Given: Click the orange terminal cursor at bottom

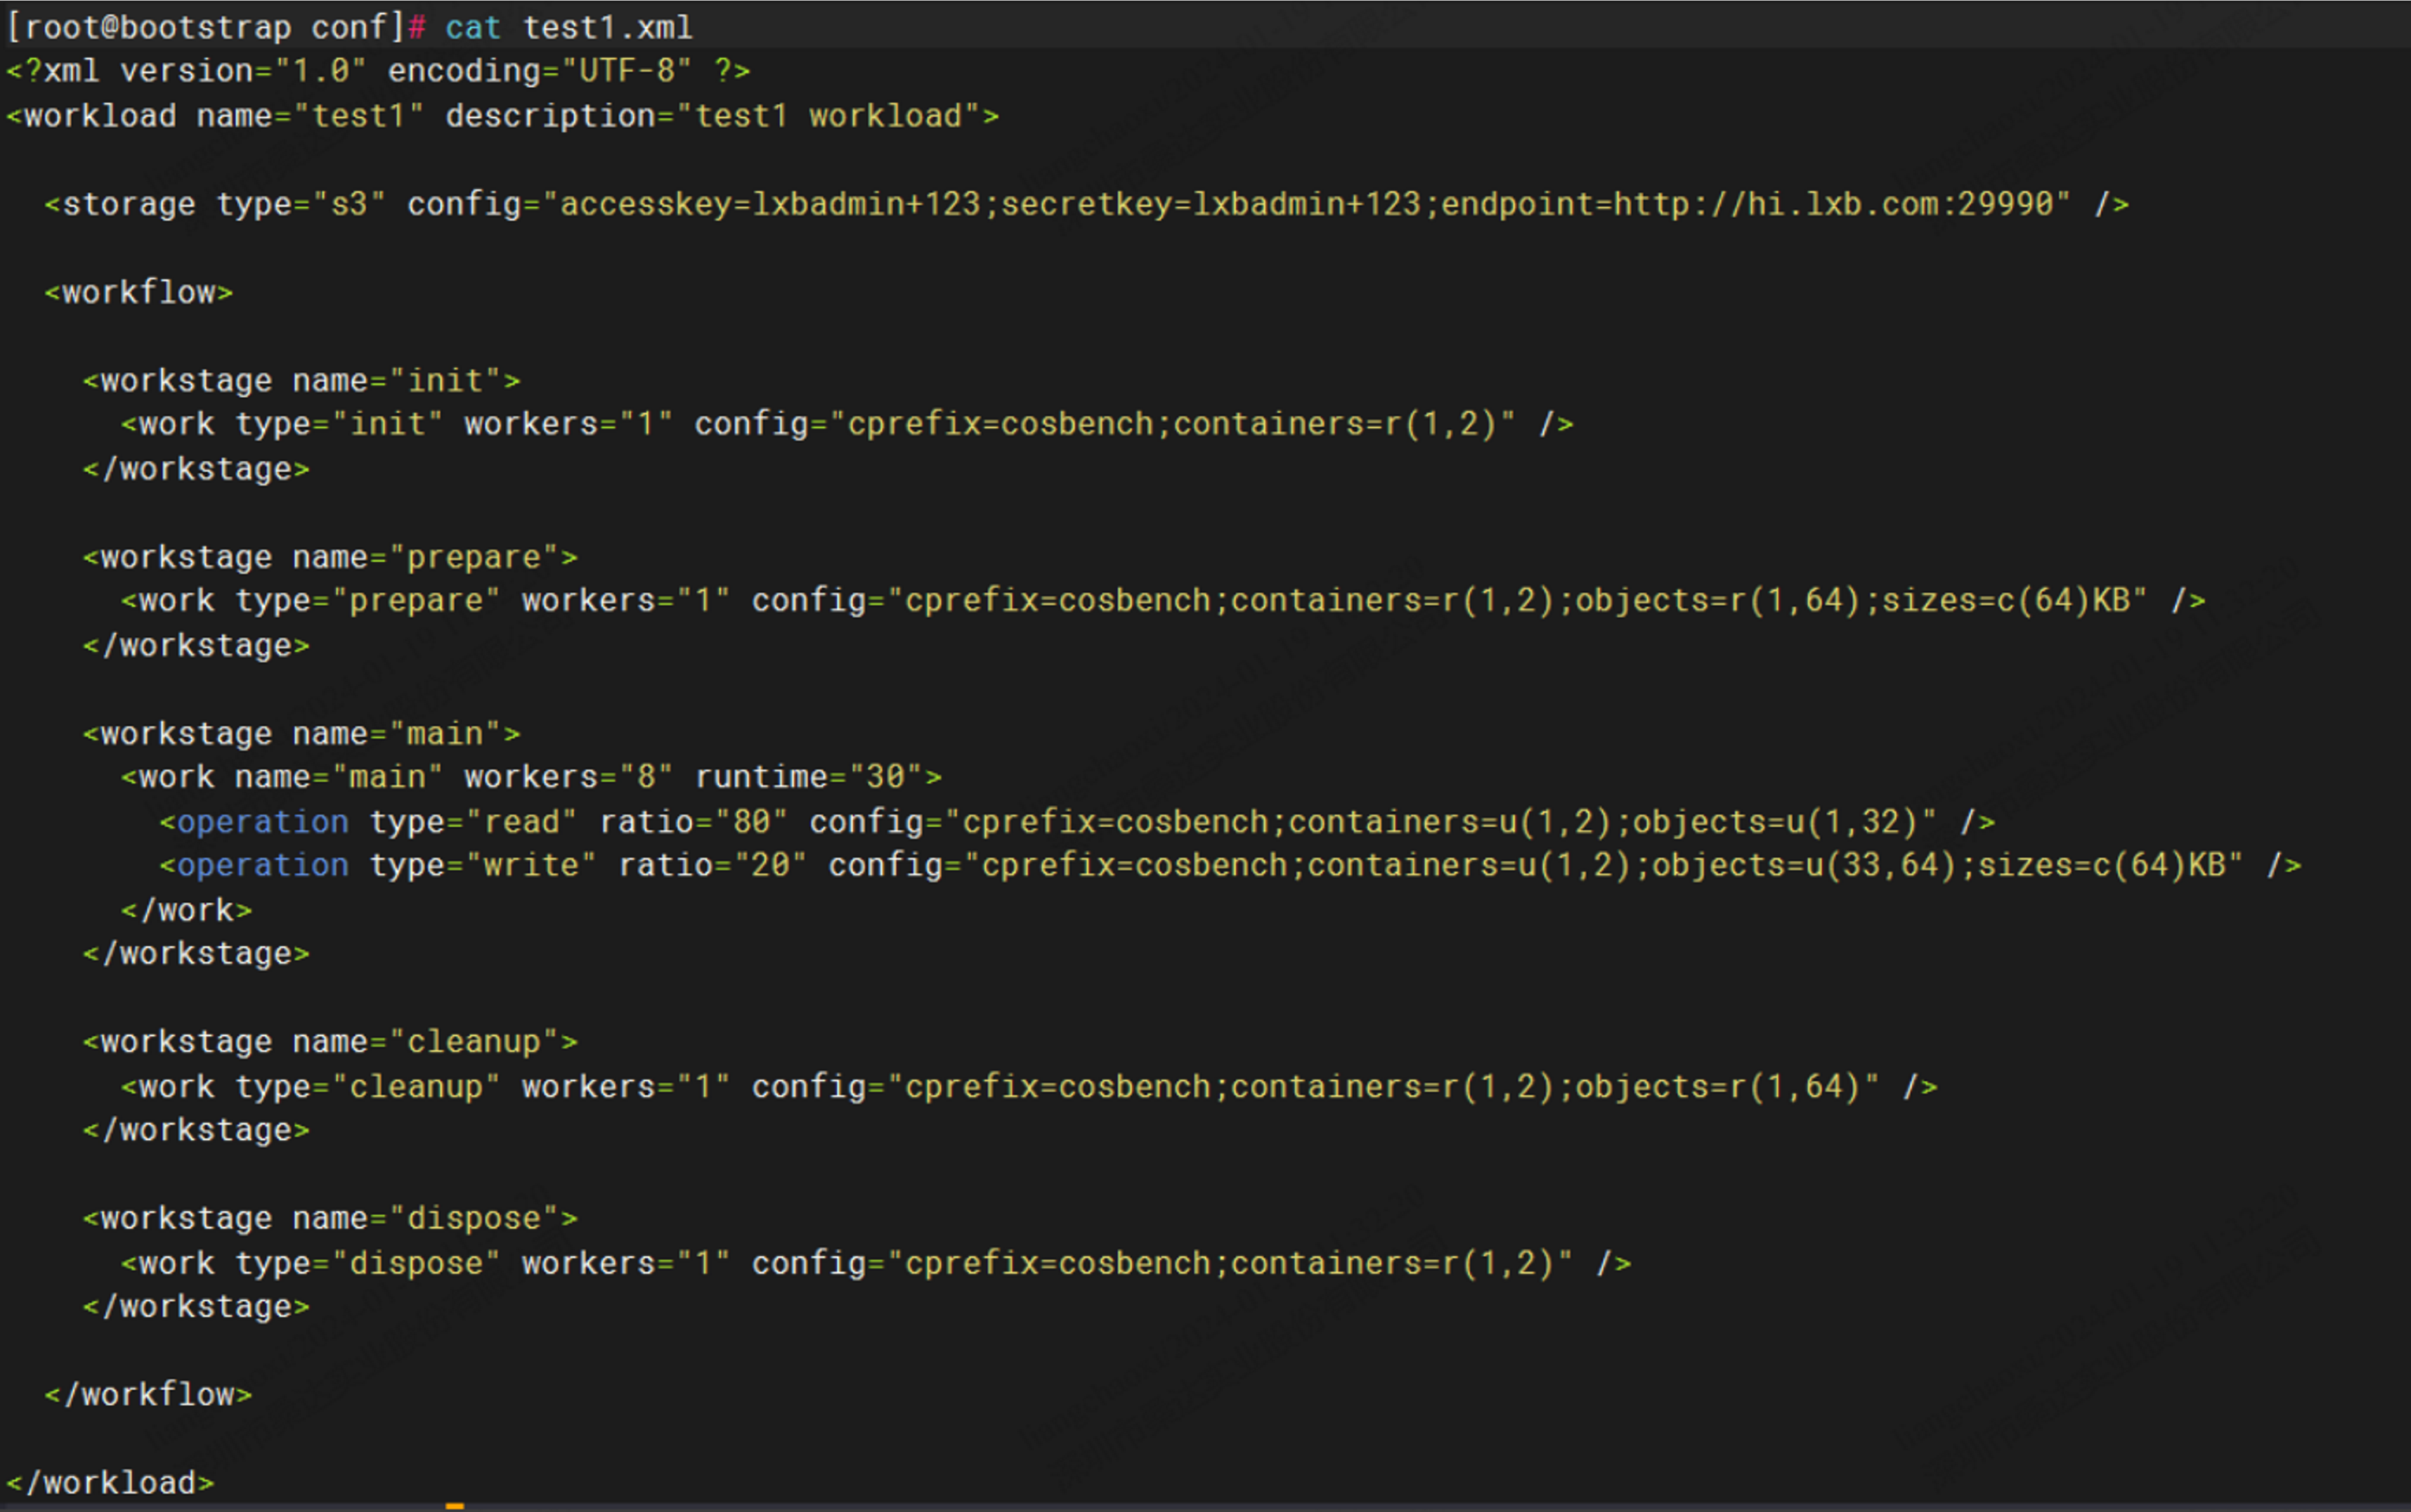Looking at the screenshot, I should click(x=454, y=1506).
